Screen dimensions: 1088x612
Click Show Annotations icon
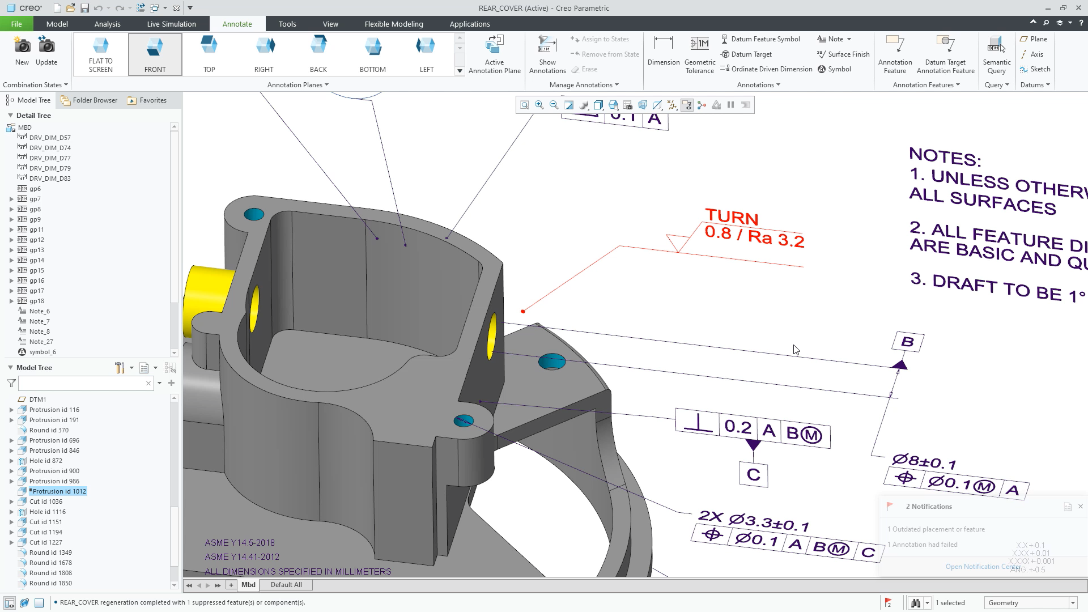pyautogui.click(x=547, y=44)
